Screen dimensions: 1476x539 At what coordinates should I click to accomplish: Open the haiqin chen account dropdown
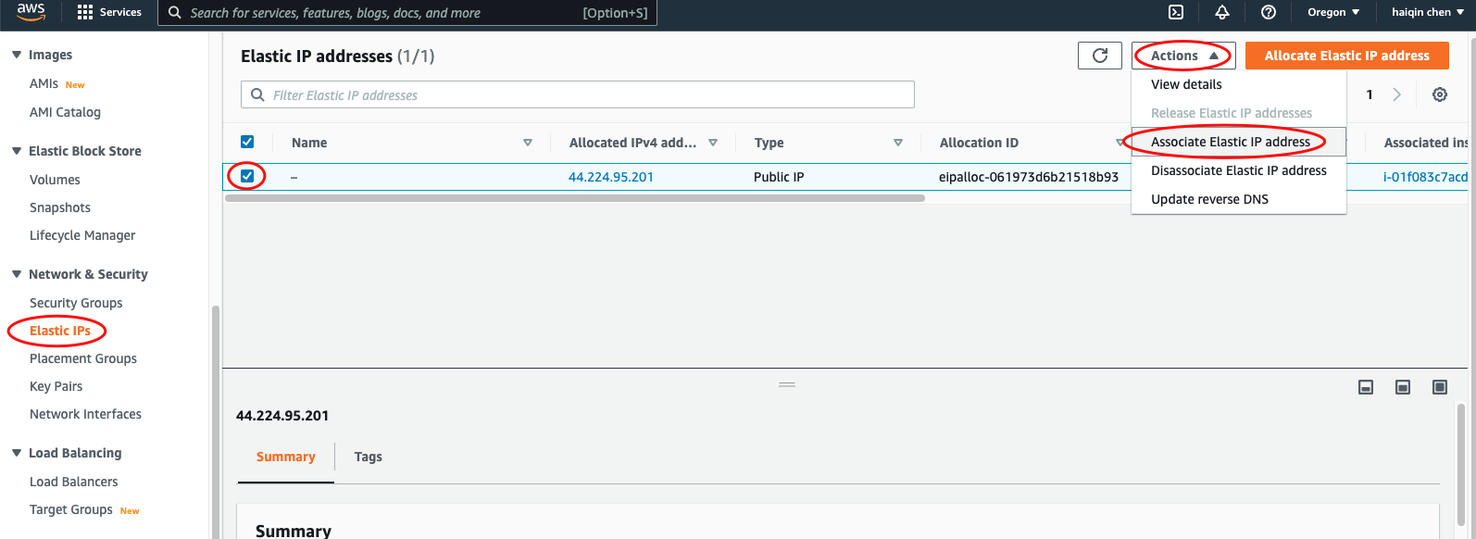pyautogui.click(x=1428, y=12)
